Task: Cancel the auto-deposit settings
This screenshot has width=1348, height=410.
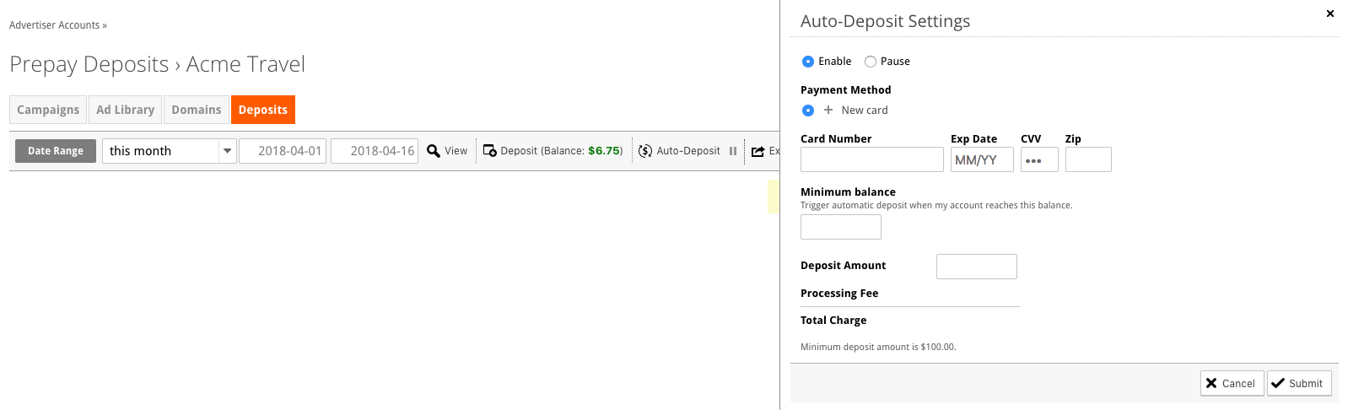Action: point(1232,383)
